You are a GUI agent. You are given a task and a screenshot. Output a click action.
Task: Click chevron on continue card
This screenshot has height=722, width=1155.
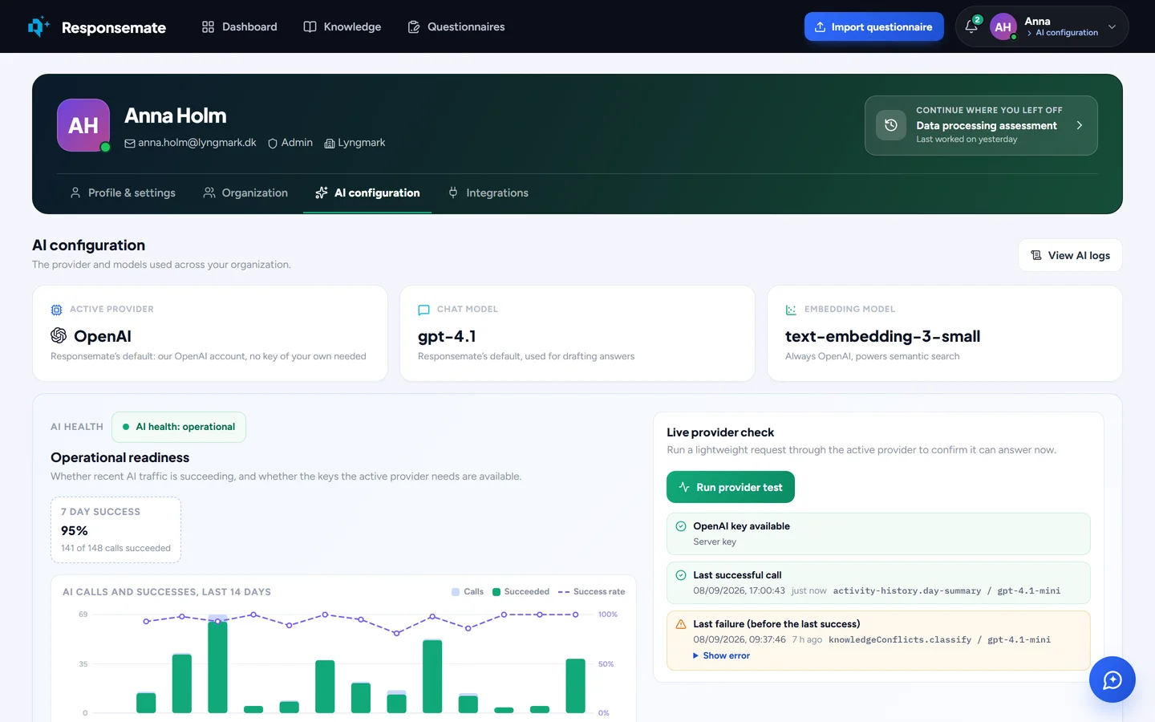click(1080, 125)
